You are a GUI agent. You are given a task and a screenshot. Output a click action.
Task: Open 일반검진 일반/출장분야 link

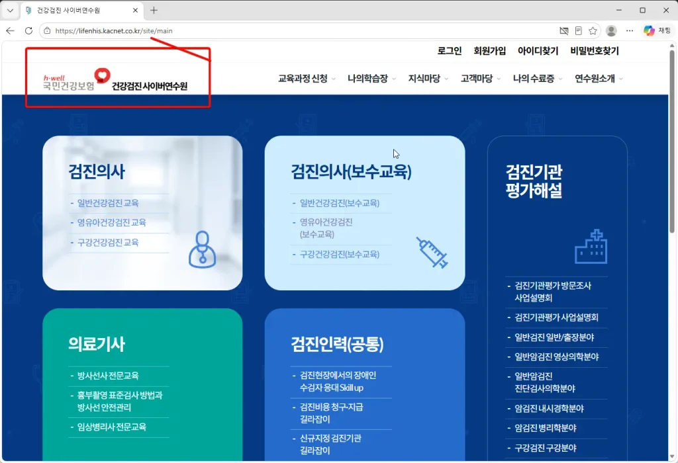(x=554, y=337)
